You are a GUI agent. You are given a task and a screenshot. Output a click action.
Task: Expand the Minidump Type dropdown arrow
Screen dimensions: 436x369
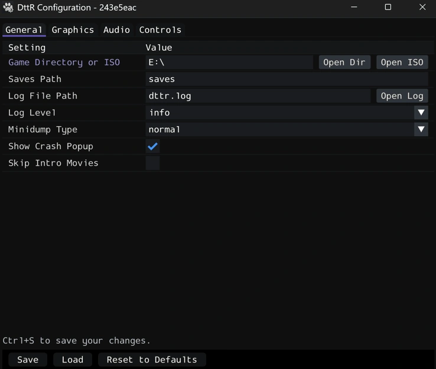click(421, 129)
